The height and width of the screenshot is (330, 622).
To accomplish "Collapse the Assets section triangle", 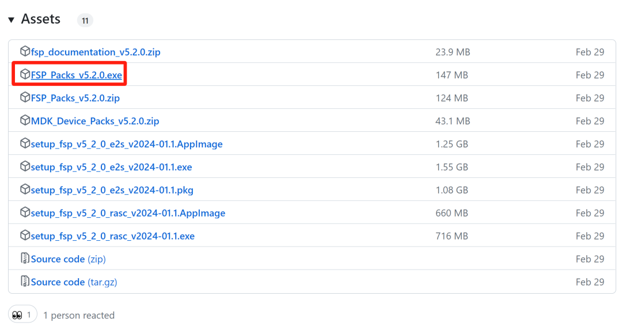I will coord(11,20).
